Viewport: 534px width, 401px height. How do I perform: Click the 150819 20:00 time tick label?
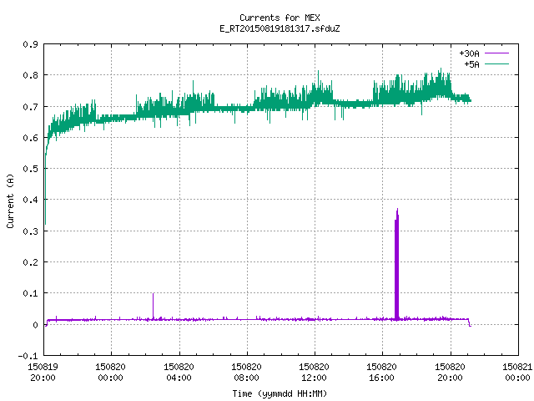tap(43, 373)
